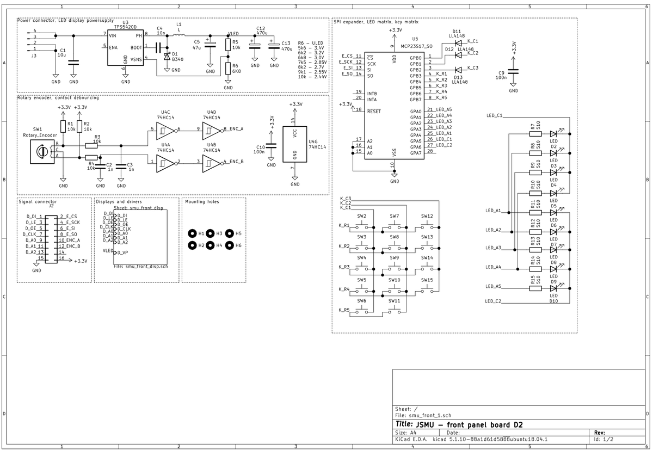Click the C9 100n capacitor symbol
Viewport: 653px width, 450px height.
tap(513, 71)
